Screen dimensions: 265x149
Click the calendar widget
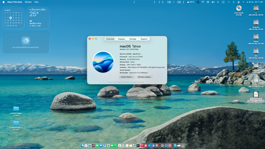(13, 18)
